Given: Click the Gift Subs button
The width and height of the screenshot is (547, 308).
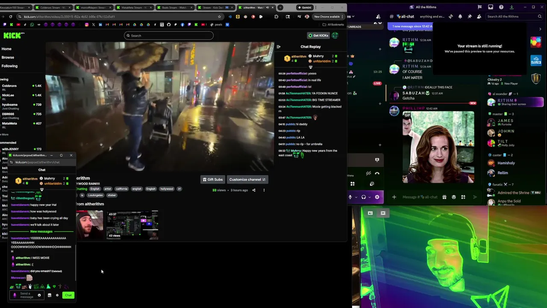Looking at the screenshot, I should [212, 179].
